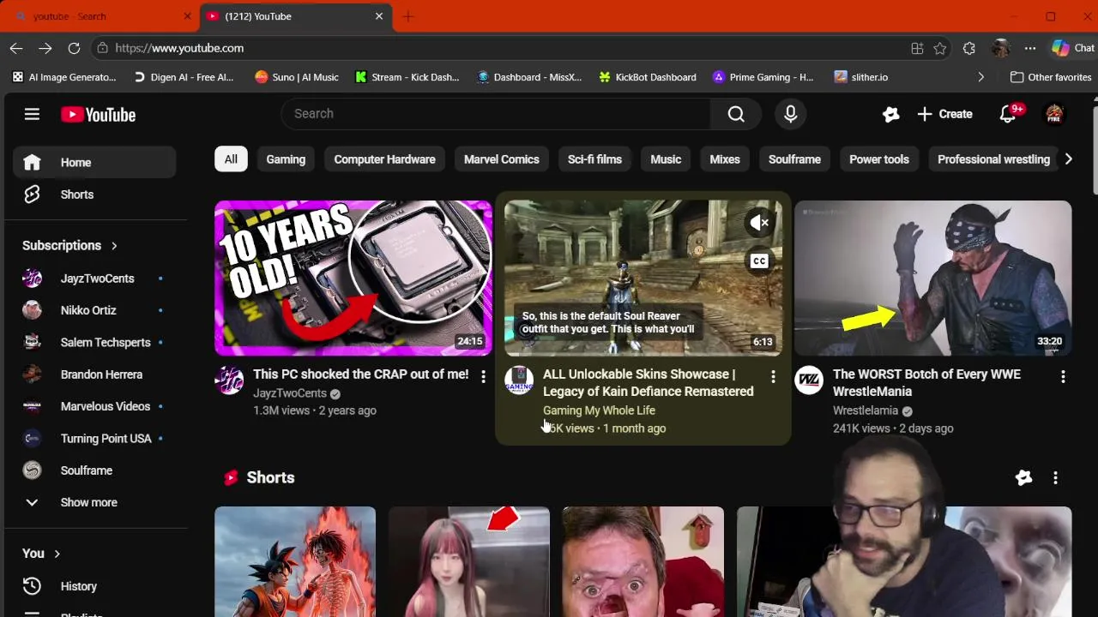Screen dimensions: 1098x617
Task: Open the notifications bell
Action: point(1008,114)
